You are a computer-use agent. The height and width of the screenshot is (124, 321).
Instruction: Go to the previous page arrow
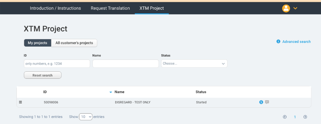tap(285, 117)
